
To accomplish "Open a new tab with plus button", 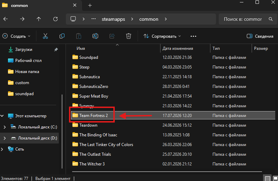I will tap(90, 6).
